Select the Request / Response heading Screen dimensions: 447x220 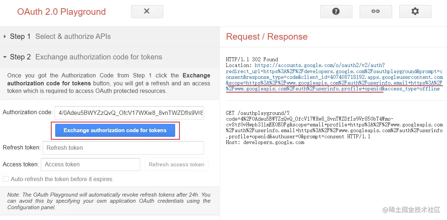267,37
